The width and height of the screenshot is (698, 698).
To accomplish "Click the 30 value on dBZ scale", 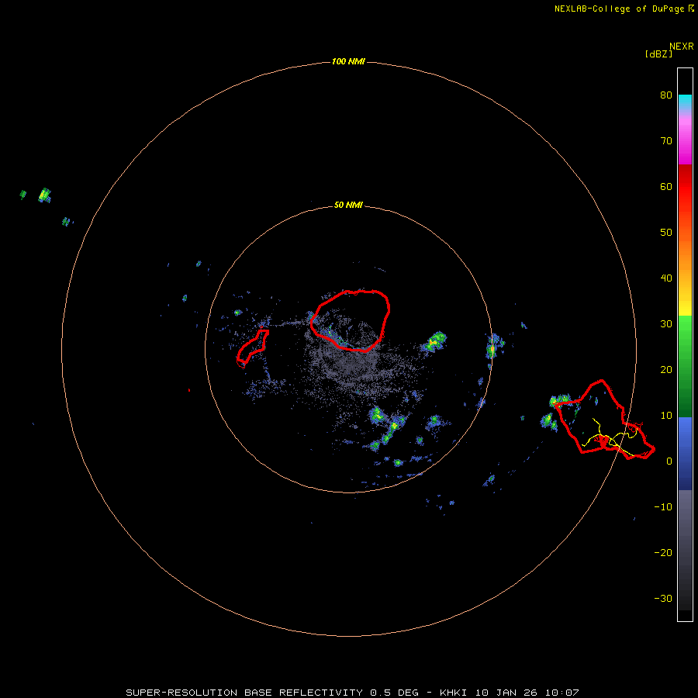I will click(666, 324).
